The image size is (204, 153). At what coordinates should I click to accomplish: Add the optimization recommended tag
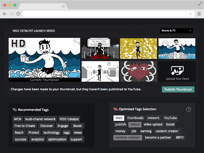tap(57, 139)
